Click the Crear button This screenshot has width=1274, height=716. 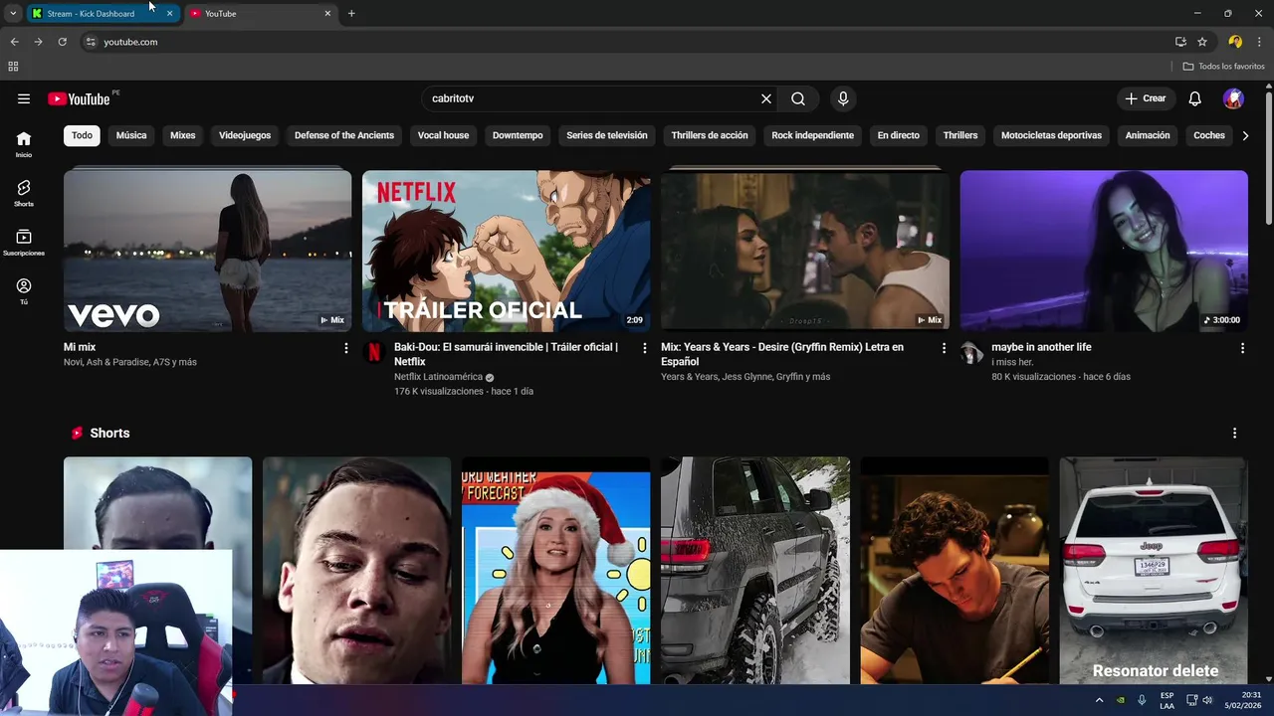point(1146,98)
